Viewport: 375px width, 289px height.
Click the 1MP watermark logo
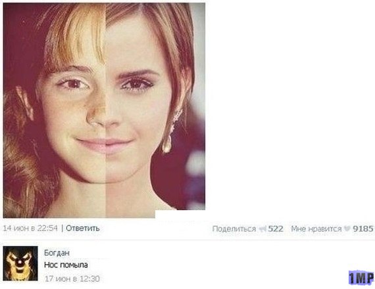[x=361, y=278]
